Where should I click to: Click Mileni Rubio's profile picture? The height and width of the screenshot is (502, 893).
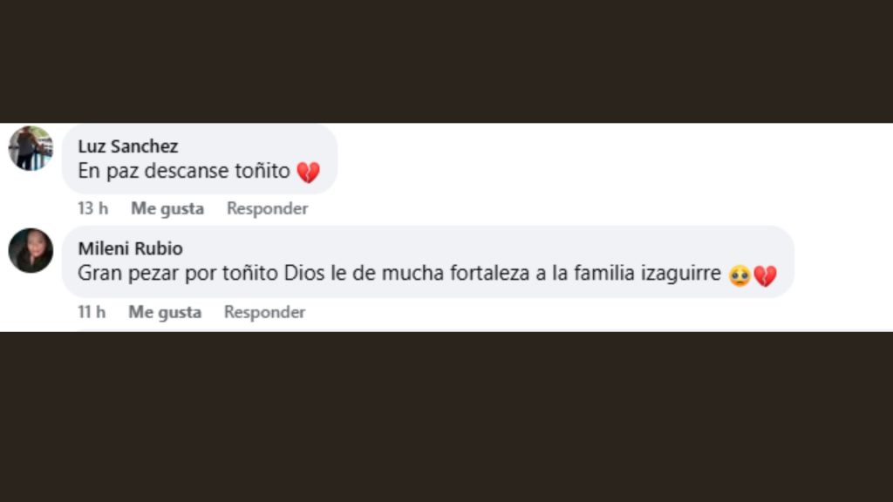click(31, 248)
